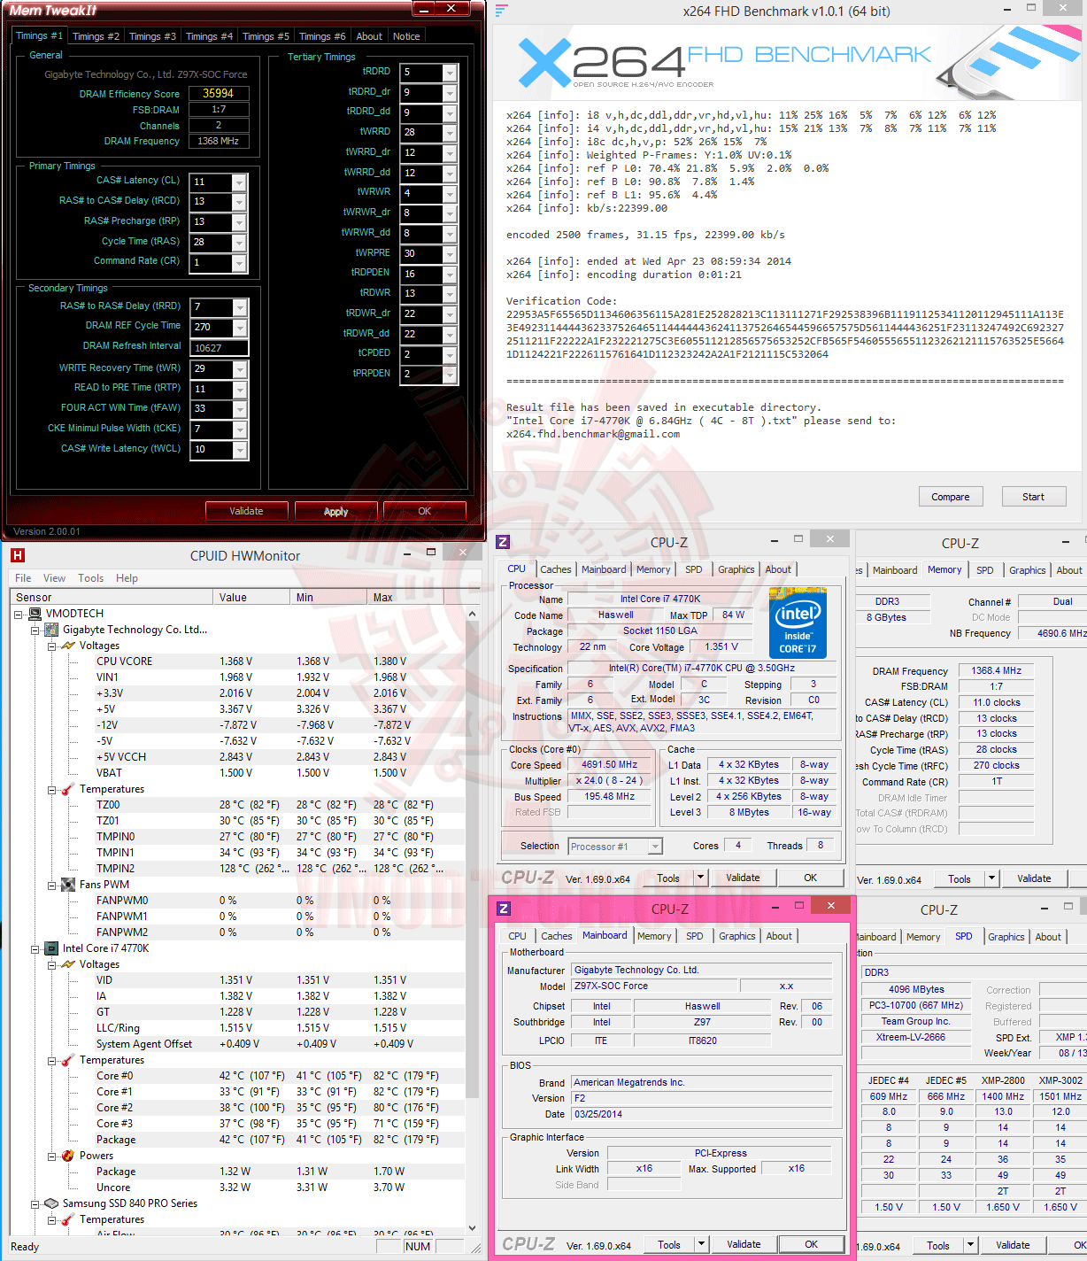
Task: Maximize the CPUID HWMonitor window
Action: (431, 552)
